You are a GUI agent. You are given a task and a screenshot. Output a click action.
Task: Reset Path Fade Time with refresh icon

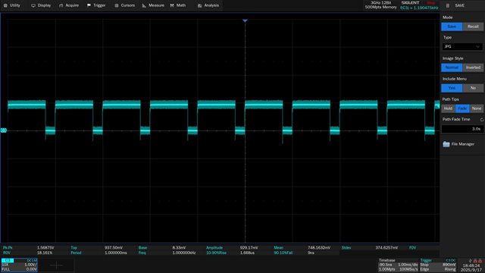tap(482, 120)
